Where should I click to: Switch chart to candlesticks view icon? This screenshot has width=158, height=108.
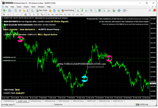82,11
